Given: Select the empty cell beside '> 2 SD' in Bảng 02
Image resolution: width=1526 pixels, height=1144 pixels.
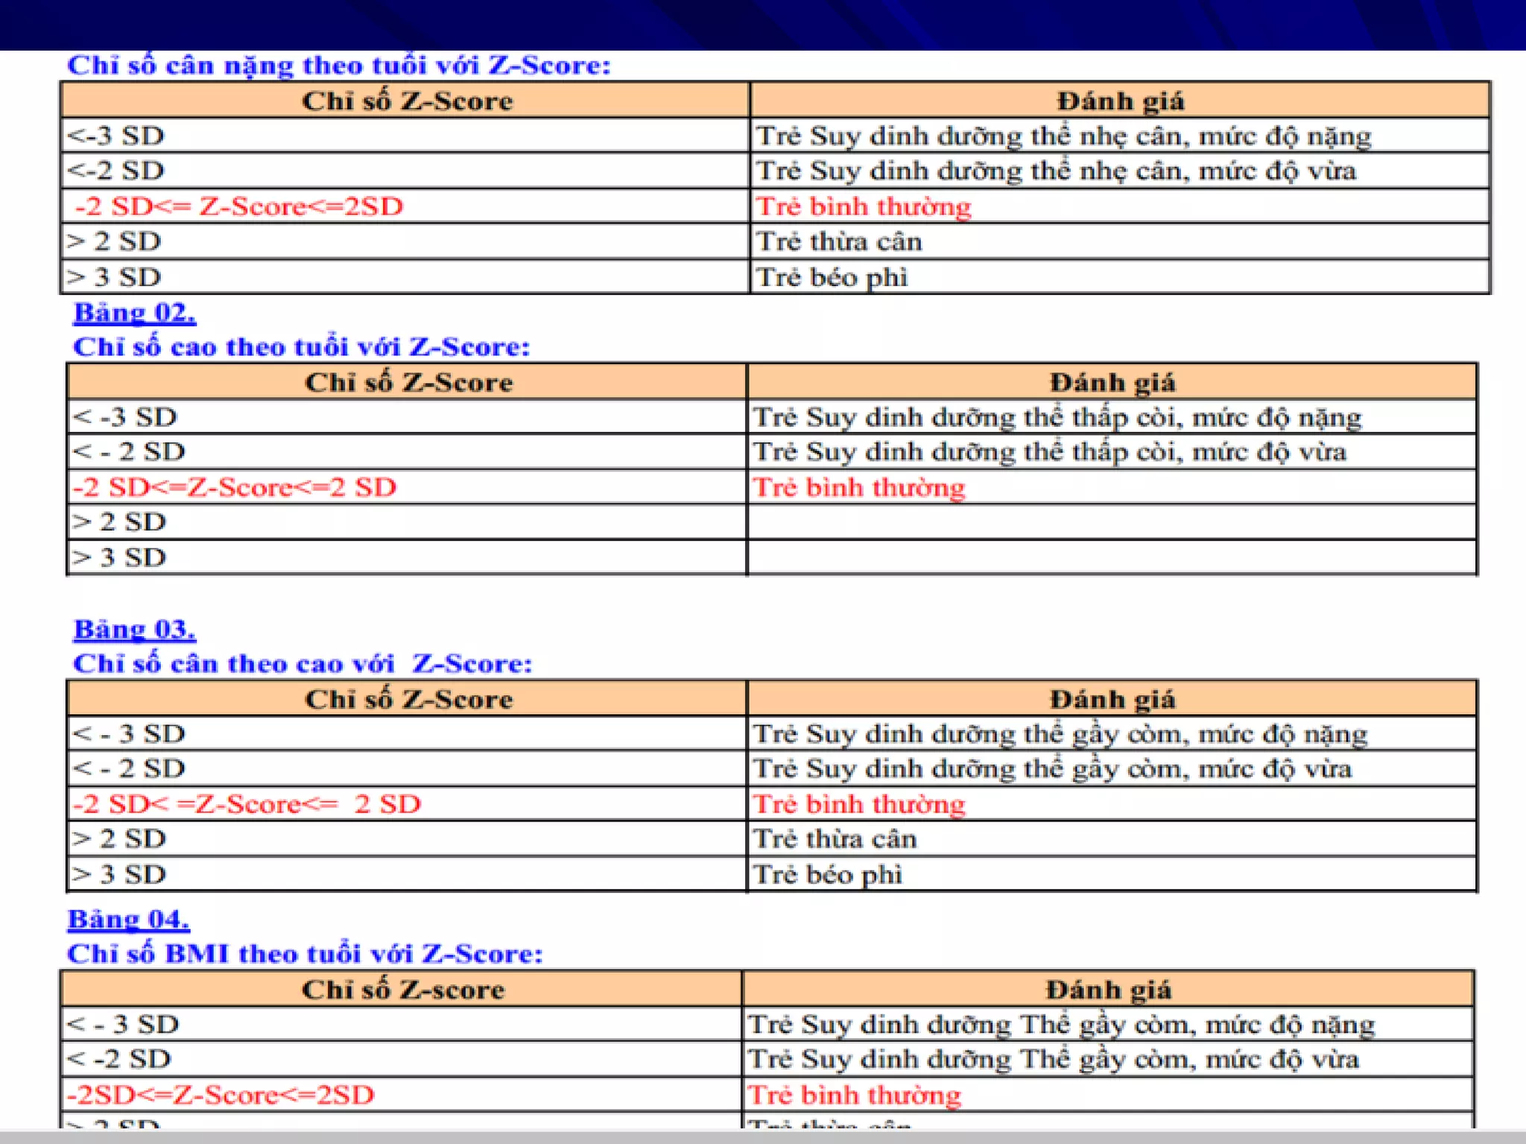Looking at the screenshot, I should click(1112, 522).
